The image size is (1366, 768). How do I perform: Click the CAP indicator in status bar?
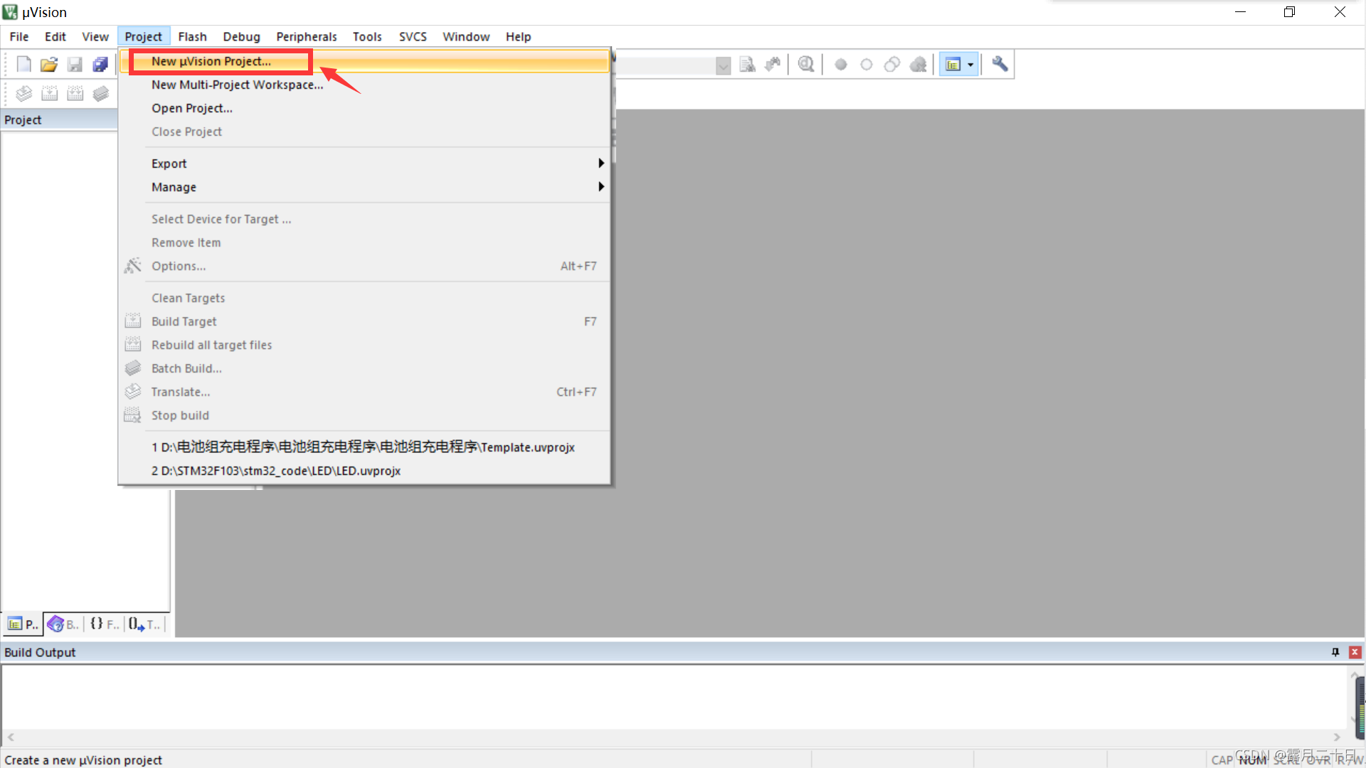[1222, 760]
